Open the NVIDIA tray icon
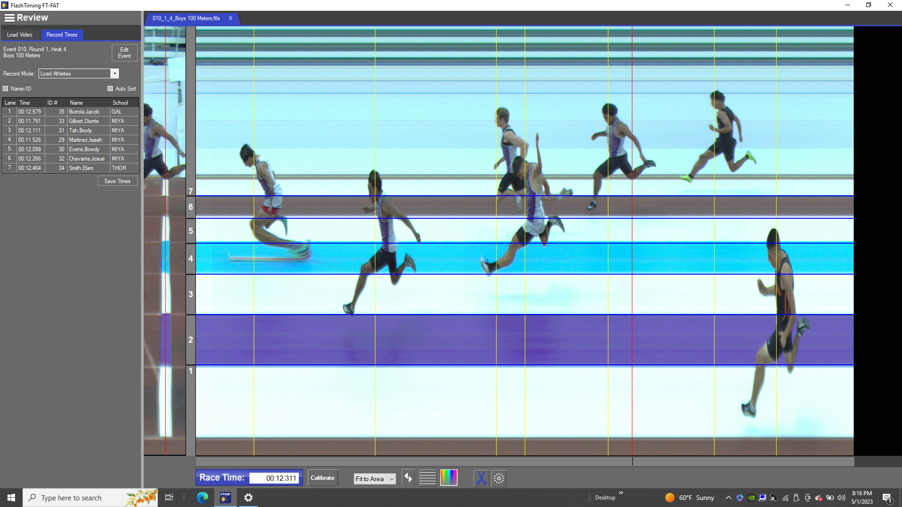This screenshot has height=507, width=902. 751,498
